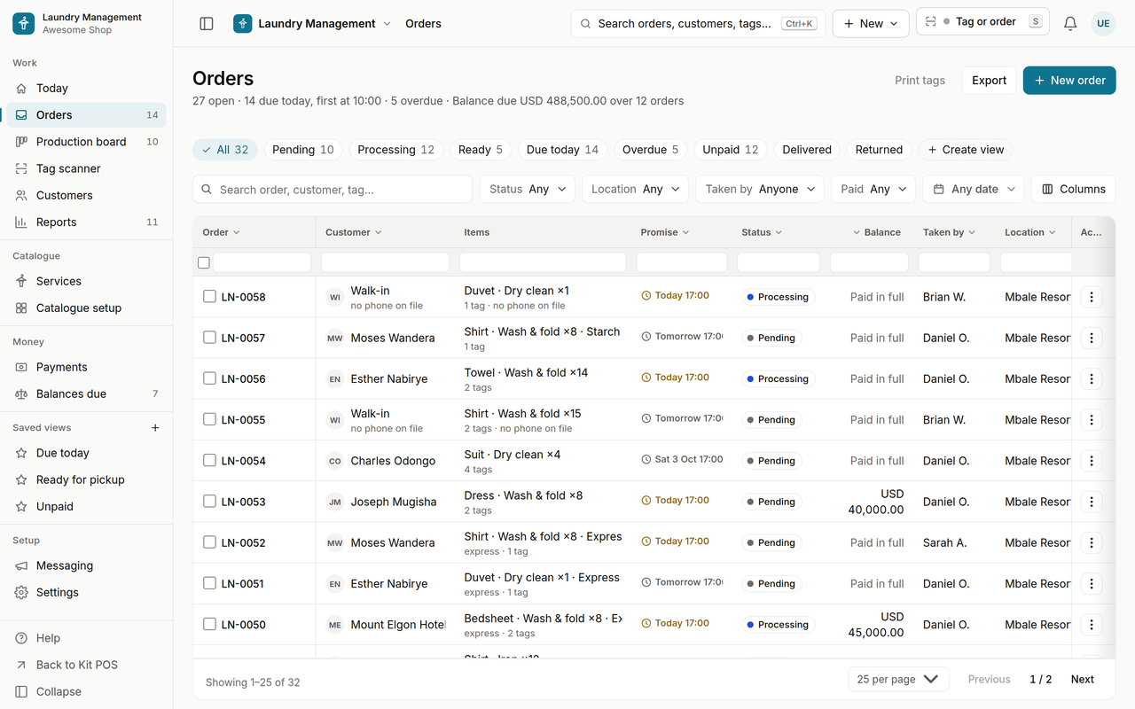Check the LN-0058 order row
The width and height of the screenshot is (1135, 709).
pyautogui.click(x=209, y=296)
